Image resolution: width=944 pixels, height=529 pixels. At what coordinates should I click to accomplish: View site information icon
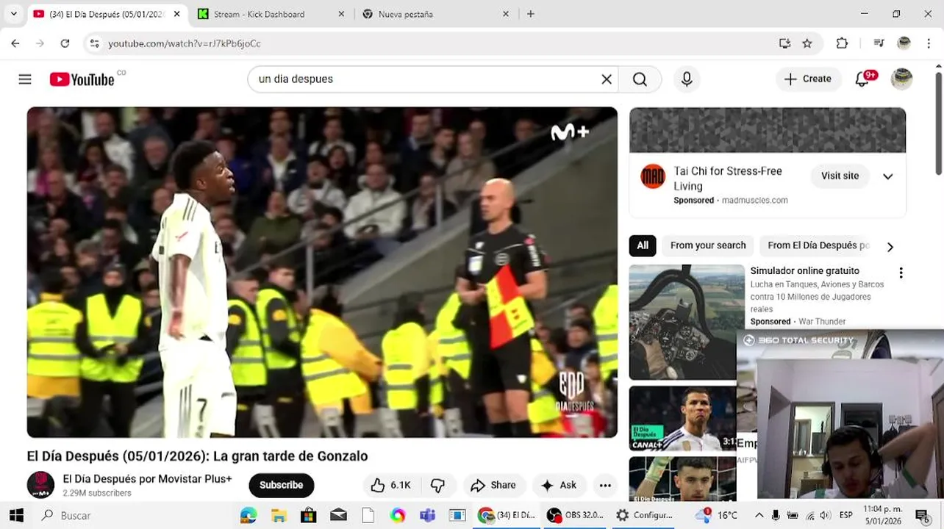(94, 43)
